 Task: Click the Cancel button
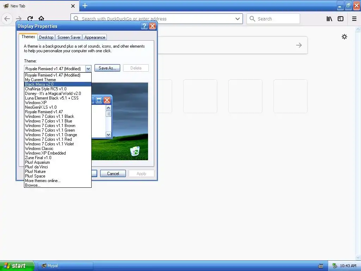click(x=113, y=174)
